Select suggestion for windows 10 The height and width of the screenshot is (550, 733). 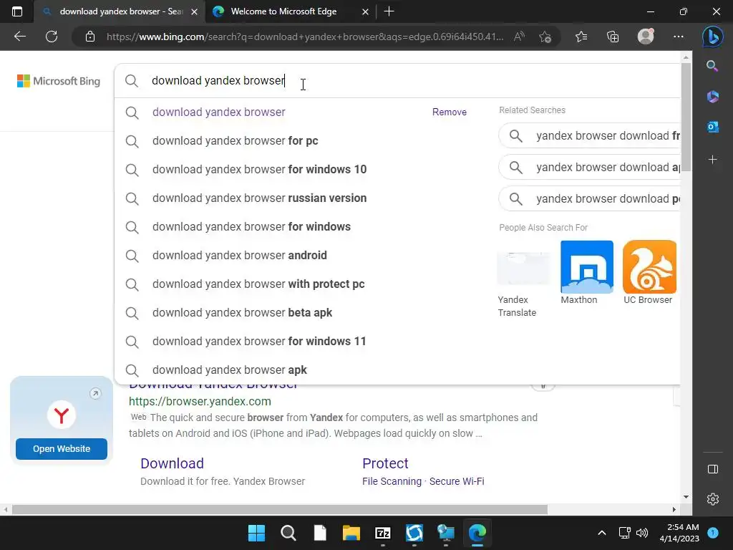[259, 169]
